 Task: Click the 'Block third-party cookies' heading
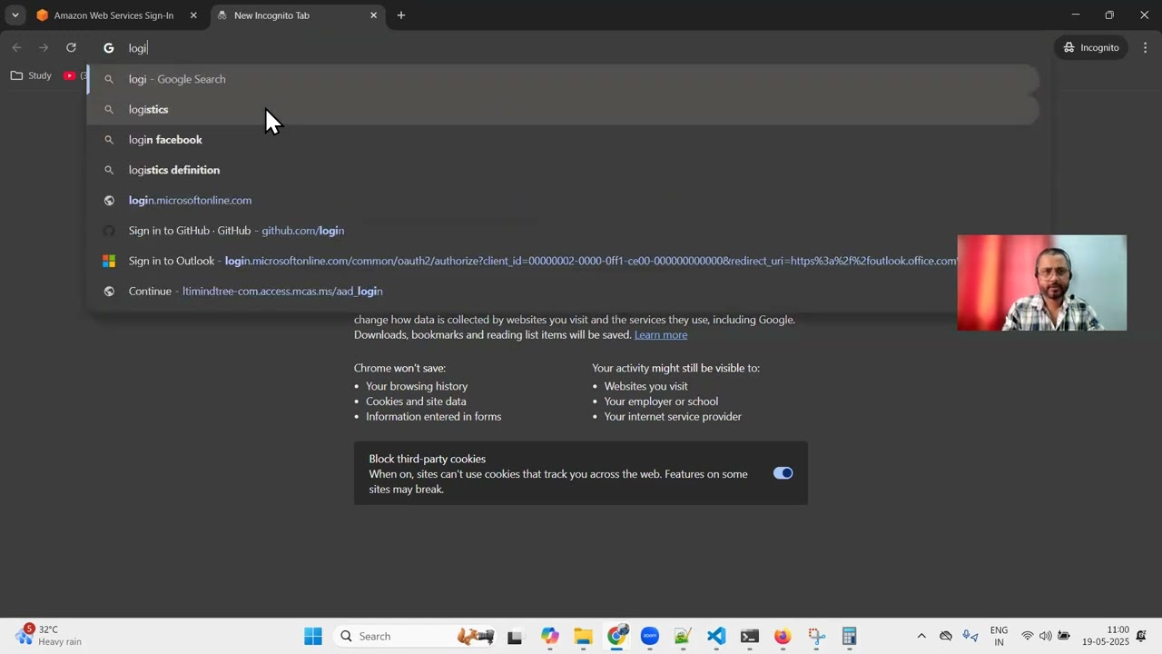427,459
